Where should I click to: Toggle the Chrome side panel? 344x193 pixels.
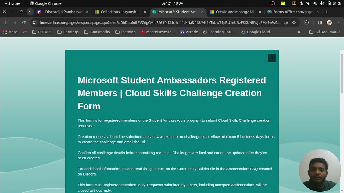point(320,23)
